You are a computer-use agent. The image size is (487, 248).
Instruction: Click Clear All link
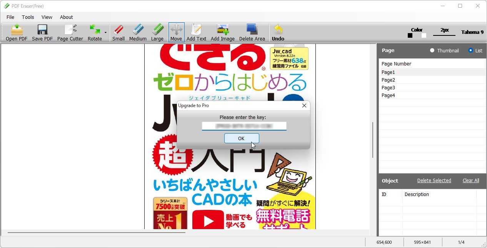[x=471, y=181]
